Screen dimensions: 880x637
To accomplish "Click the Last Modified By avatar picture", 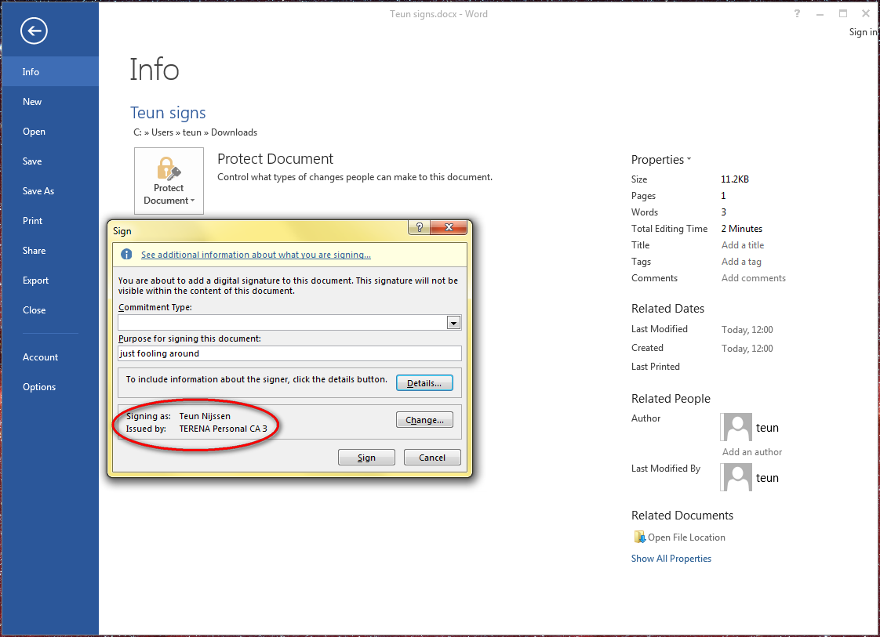I will tap(737, 477).
